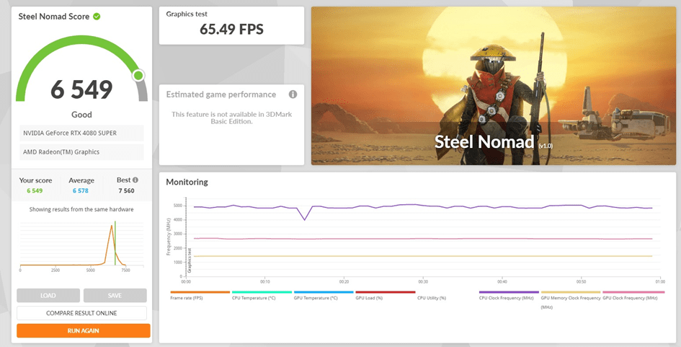Click the Monitoring heading
681x347 pixels.
pos(187,182)
